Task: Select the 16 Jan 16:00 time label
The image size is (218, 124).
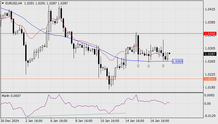Action: point(160,121)
